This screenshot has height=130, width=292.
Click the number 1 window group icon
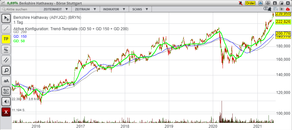[275, 3]
